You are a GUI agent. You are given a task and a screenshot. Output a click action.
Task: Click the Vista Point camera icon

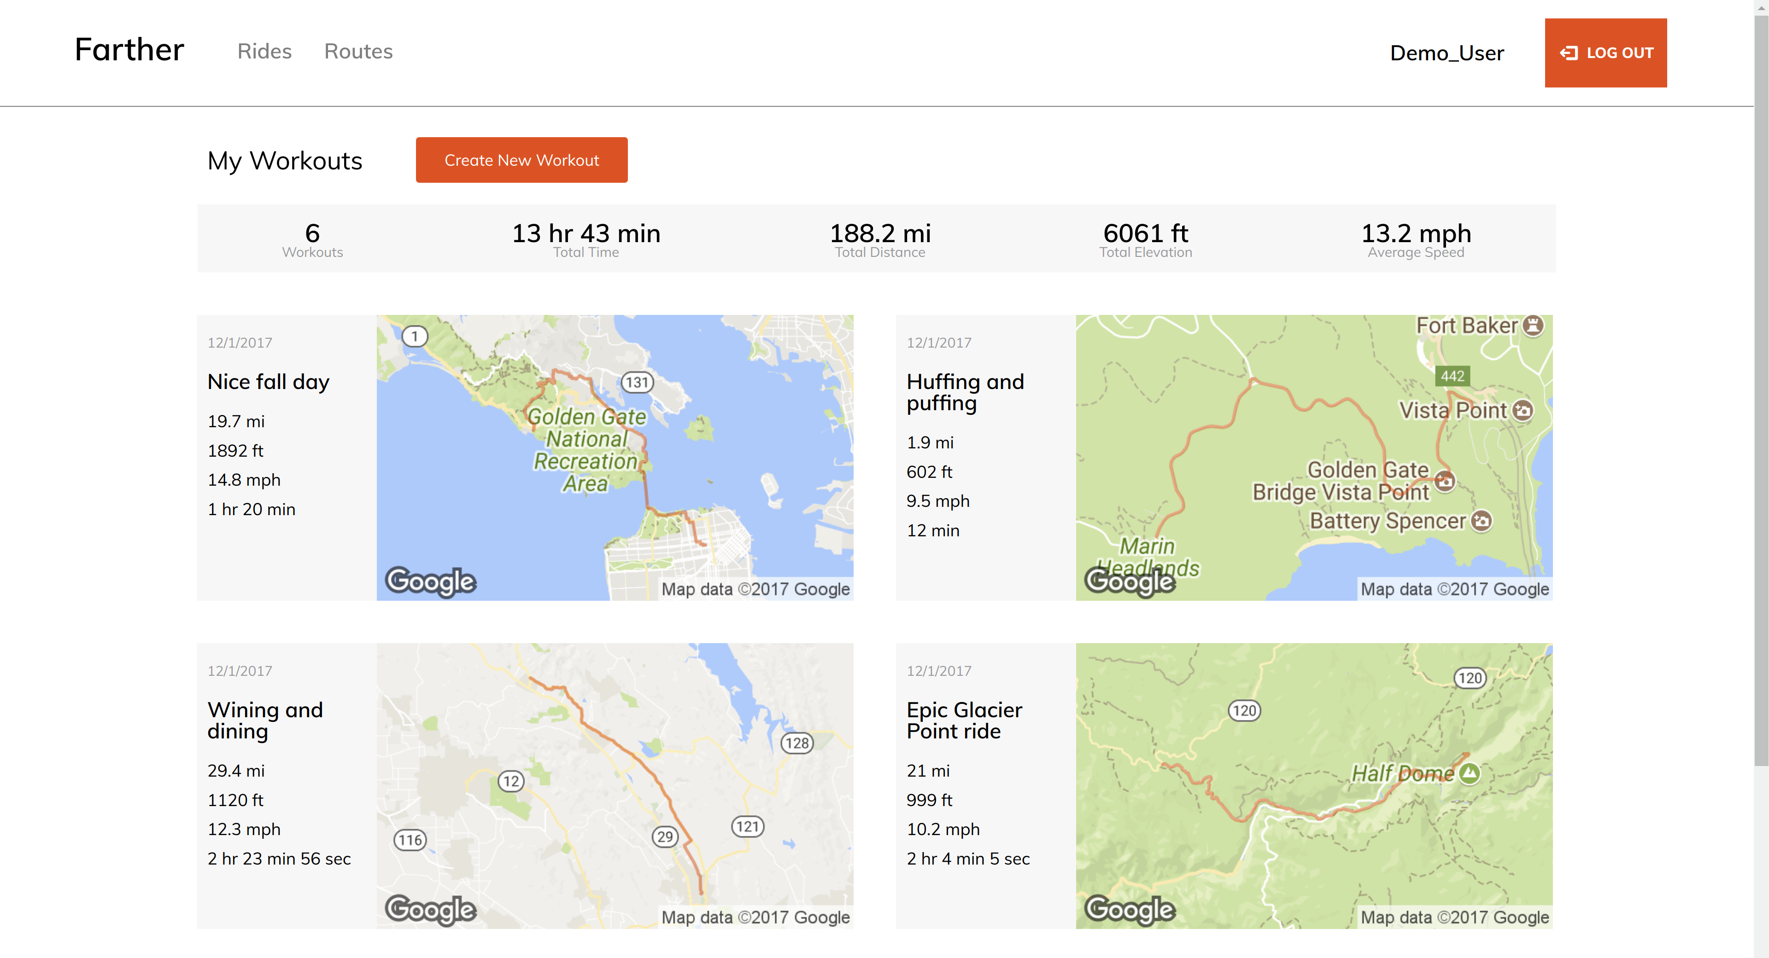point(1523,410)
